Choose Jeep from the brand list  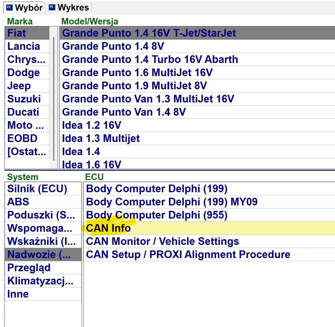[19, 86]
